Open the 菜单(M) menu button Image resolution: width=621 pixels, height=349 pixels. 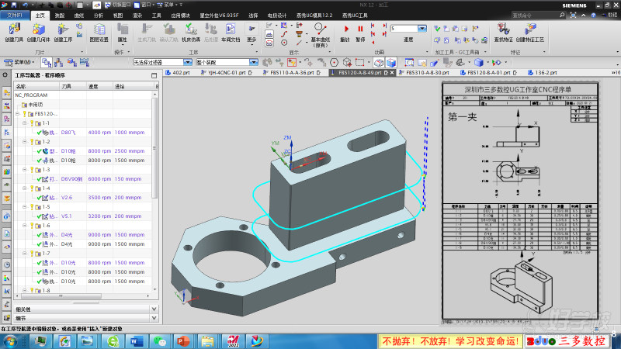pyautogui.click(x=19, y=62)
